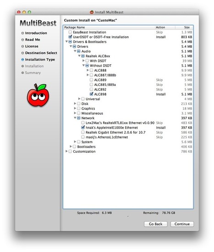Screen dimensions: 214x252
Task: Select the Summary step in sidebar
Action: coord(33,73)
